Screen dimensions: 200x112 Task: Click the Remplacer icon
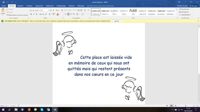click(x=180, y=12)
